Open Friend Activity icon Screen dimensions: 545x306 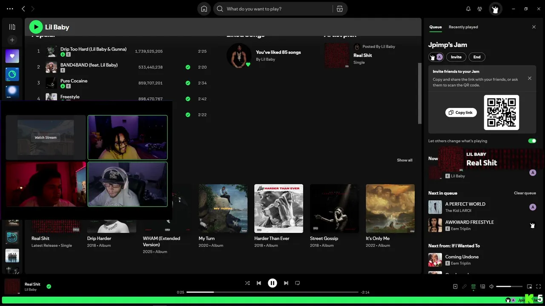pos(480,8)
